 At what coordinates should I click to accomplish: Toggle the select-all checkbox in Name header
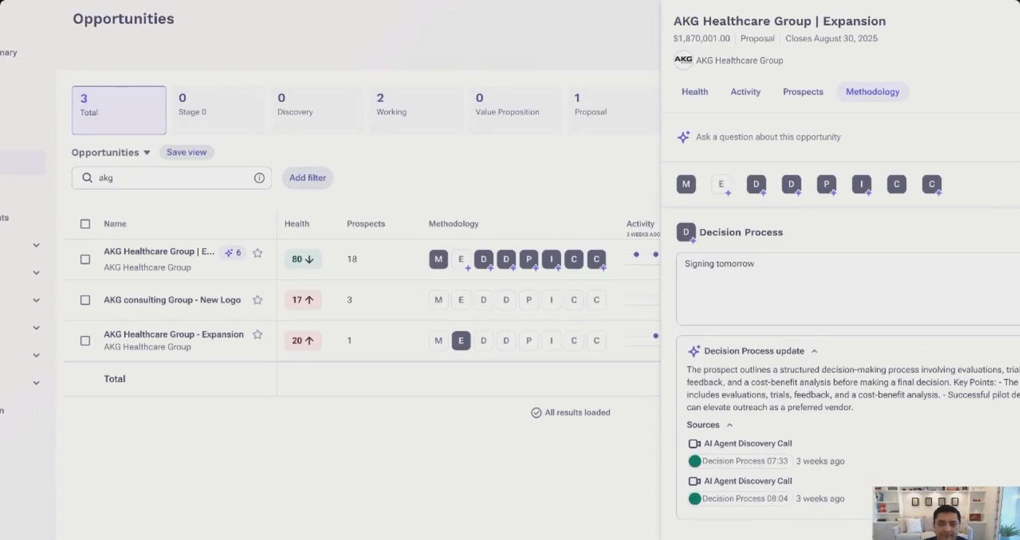click(85, 224)
